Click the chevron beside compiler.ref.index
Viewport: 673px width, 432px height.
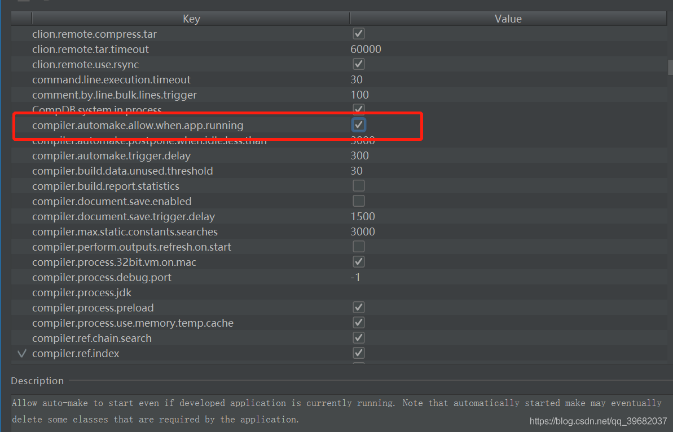coord(22,354)
